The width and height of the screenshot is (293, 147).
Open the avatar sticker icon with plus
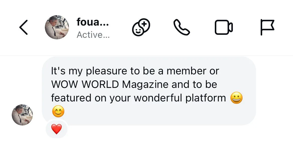click(141, 27)
